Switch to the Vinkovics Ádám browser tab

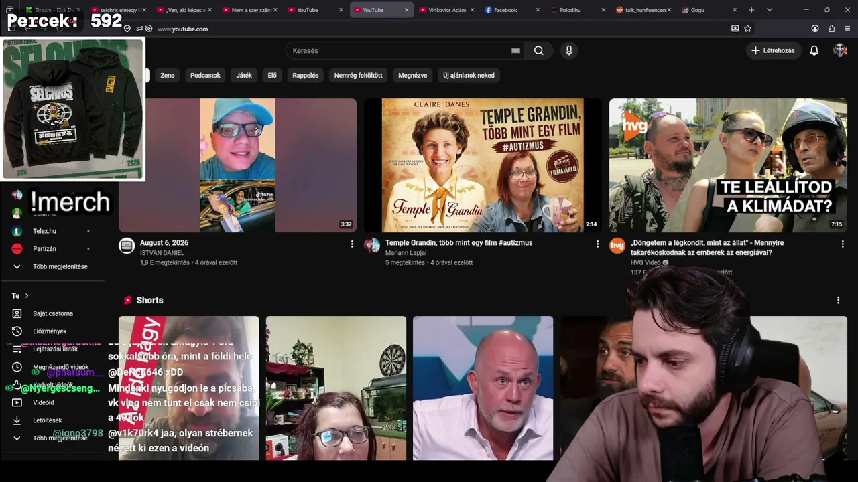pyautogui.click(x=445, y=10)
